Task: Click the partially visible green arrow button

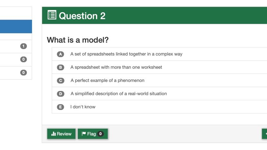Action: click(x=265, y=134)
